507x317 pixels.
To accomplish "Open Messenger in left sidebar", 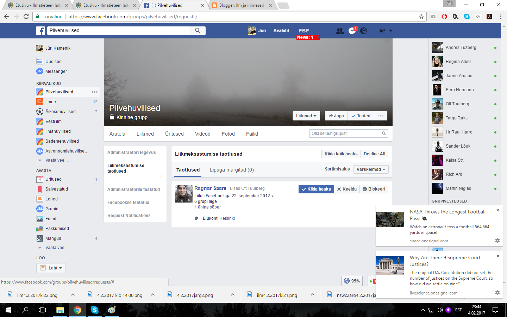I will [56, 72].
